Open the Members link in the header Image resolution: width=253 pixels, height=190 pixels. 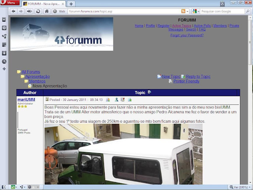220,26
